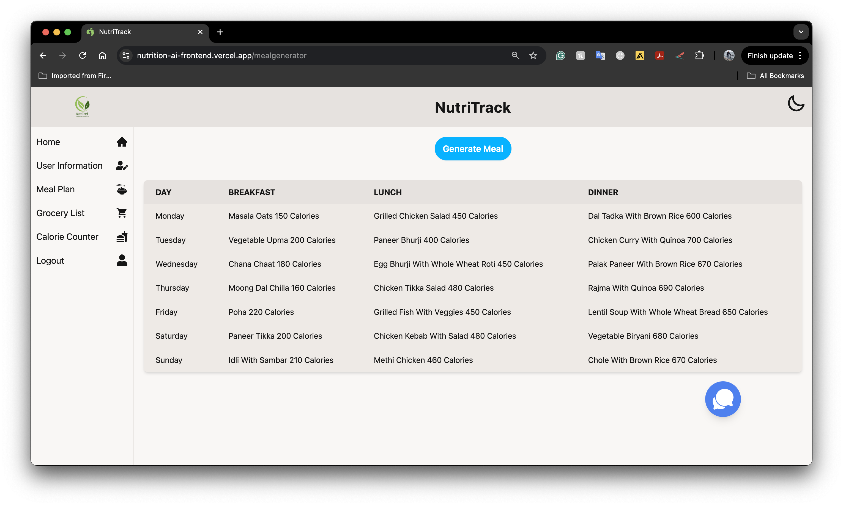Open the Extensions puzzle piece icon
Viewport: 843px width, 506px height.
pyautogui.click(x=699, y=55)
